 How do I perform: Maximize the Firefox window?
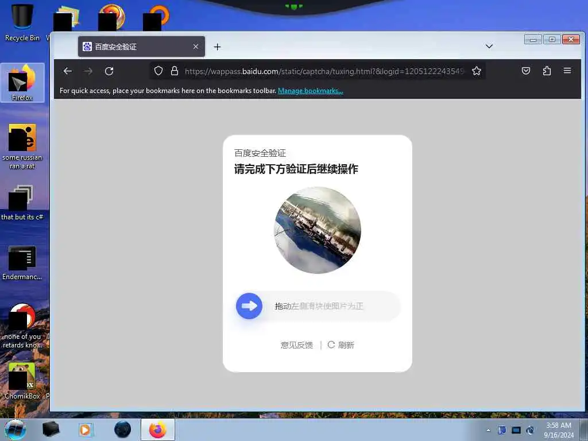point(552,40)
